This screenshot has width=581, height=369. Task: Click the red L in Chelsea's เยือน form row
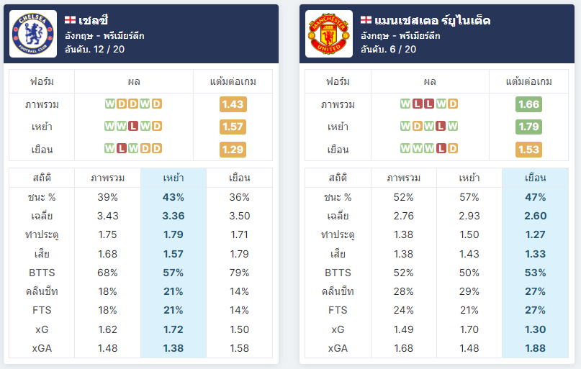[122, 148]
